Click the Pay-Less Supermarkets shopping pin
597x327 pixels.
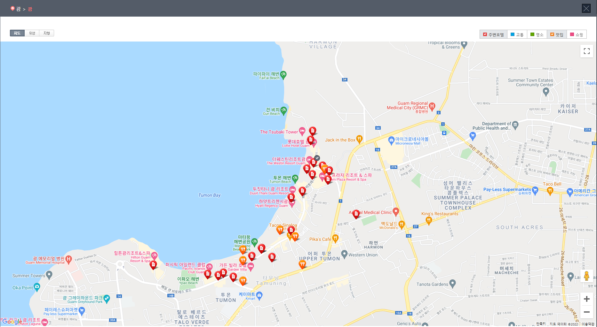tap(535, 191)
